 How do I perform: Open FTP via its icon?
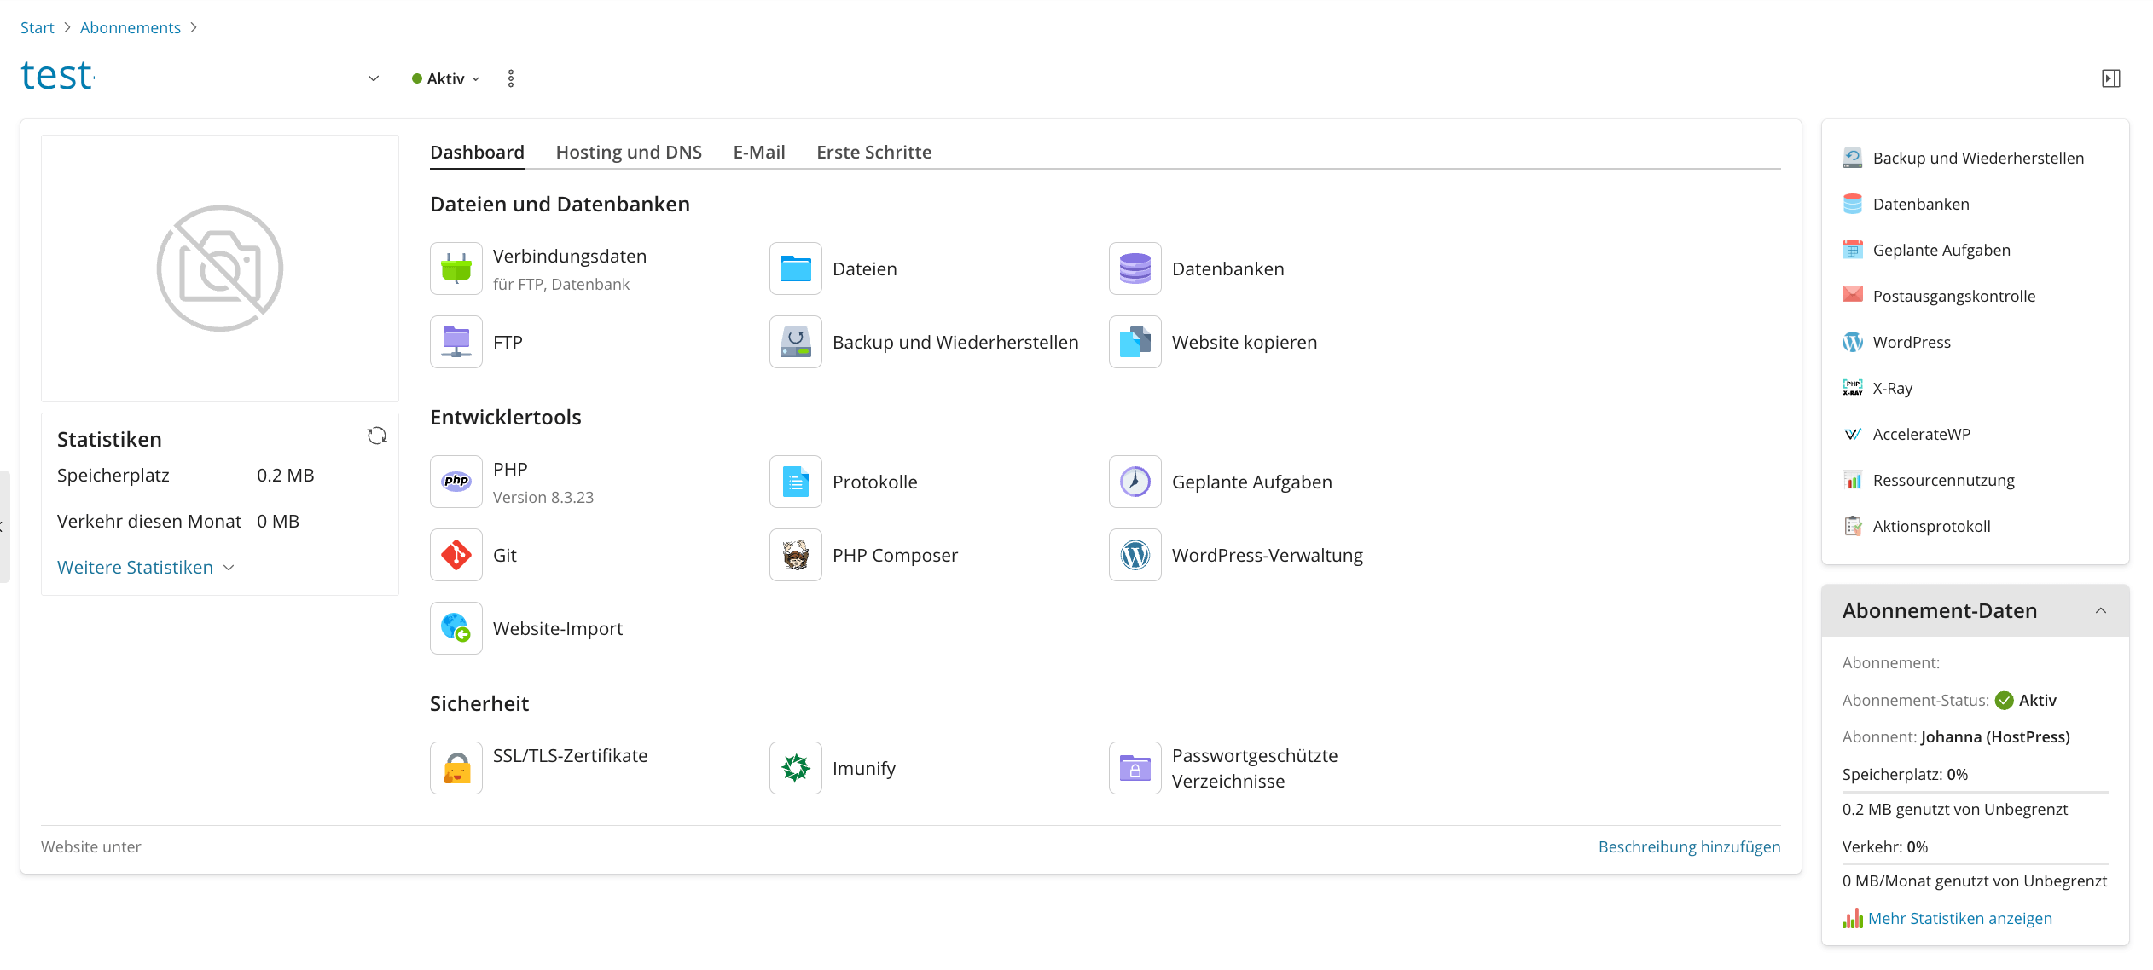[456, 342]
